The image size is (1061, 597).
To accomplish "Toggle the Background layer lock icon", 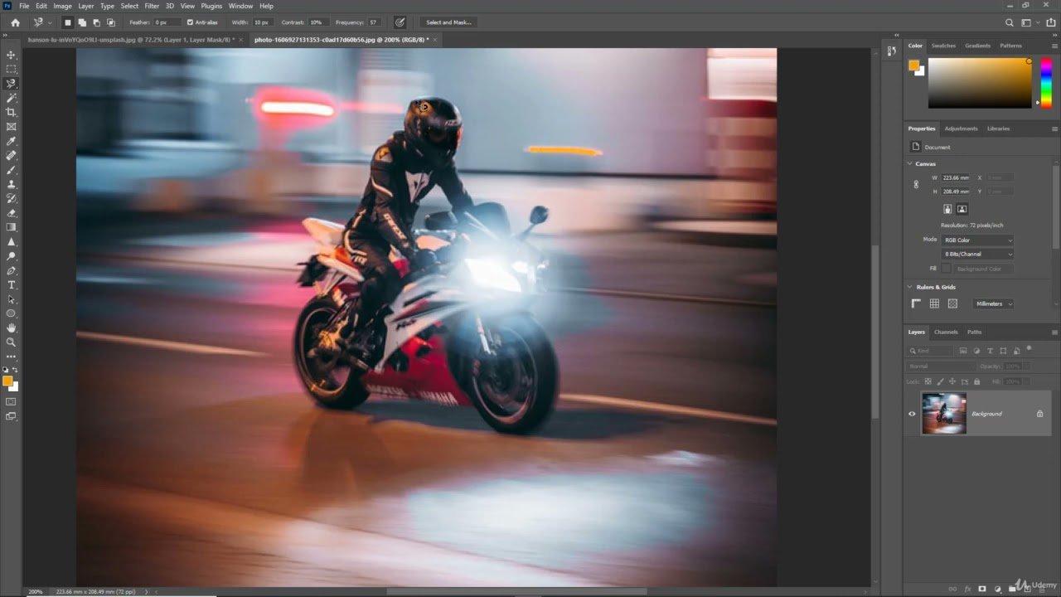I will (1039, 414).
